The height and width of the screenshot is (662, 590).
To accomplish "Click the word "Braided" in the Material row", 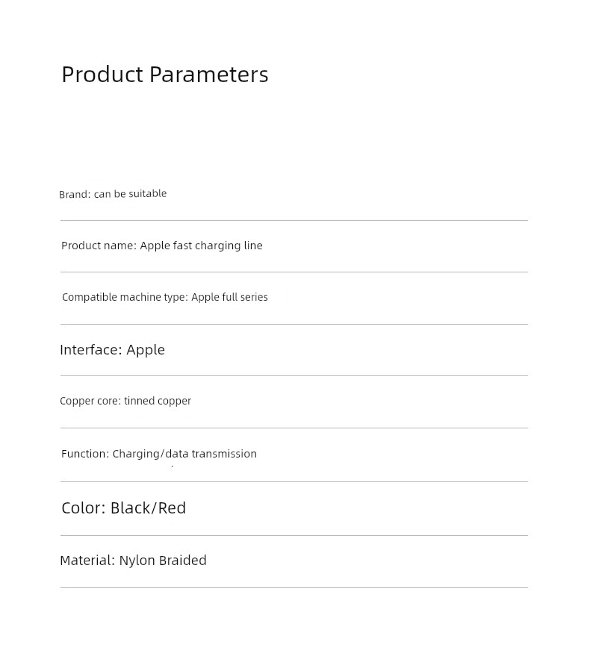I will coord(182,560).
